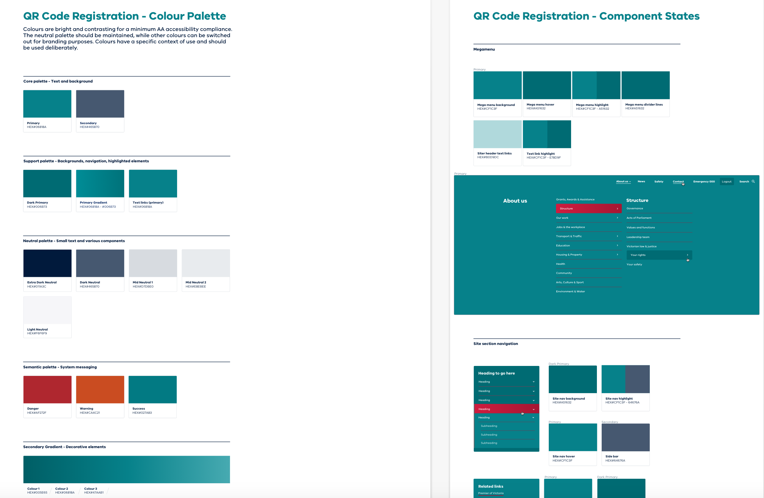The image size is (764, 498).
Task: Click the Secondary Gradient decorative bar
Action: pos(127,469)
